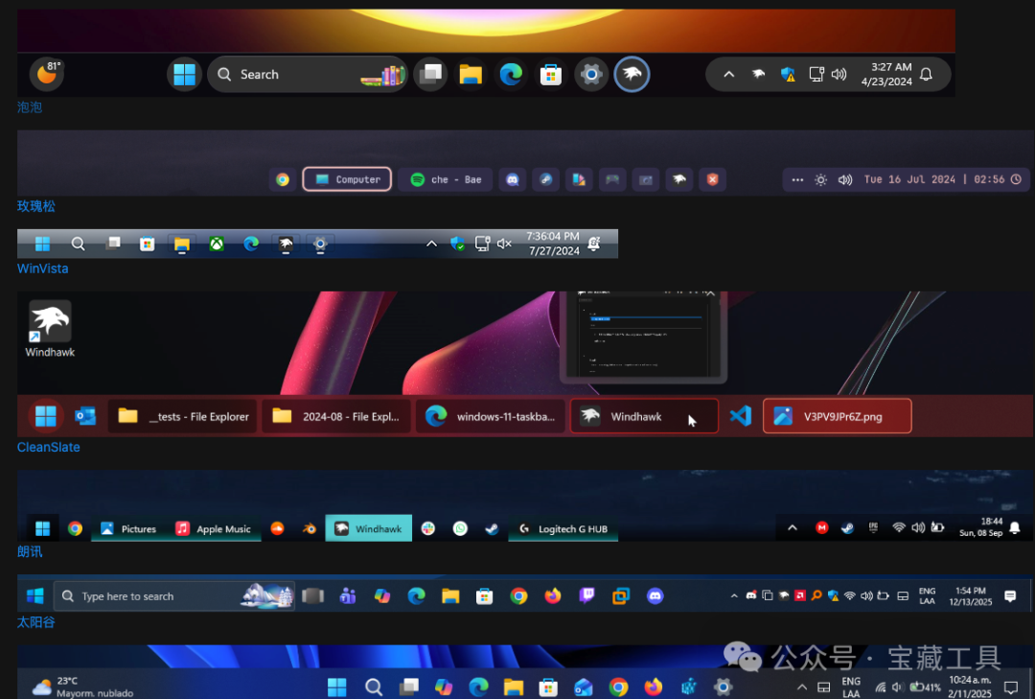Screen dimensions: 1035x699
Task: Open the Discord icon beside 'Computer'
Action: tap(512, 179)
